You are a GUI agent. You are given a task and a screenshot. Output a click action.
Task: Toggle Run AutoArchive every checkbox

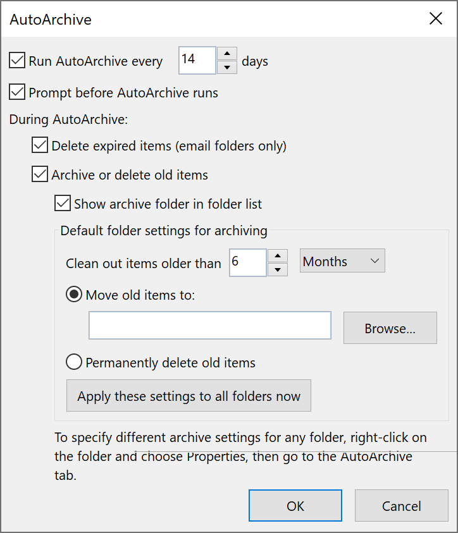17,61
